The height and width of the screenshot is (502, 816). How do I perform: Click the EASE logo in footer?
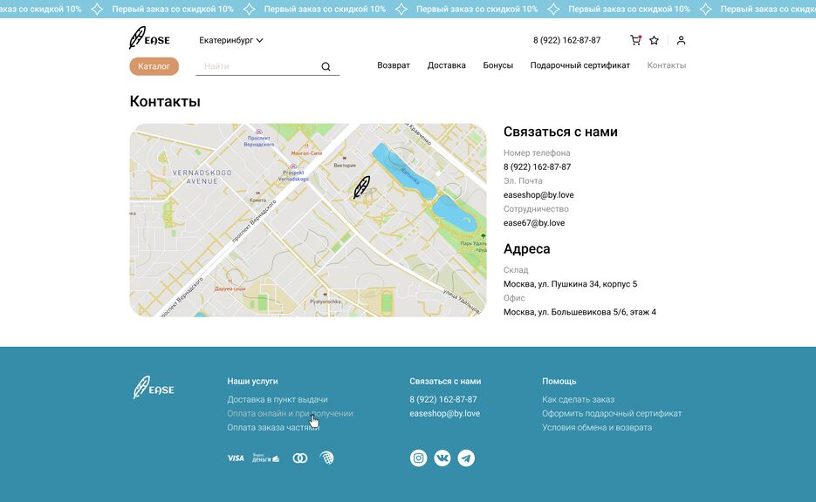pyautogui.click(x=154, y=388)
